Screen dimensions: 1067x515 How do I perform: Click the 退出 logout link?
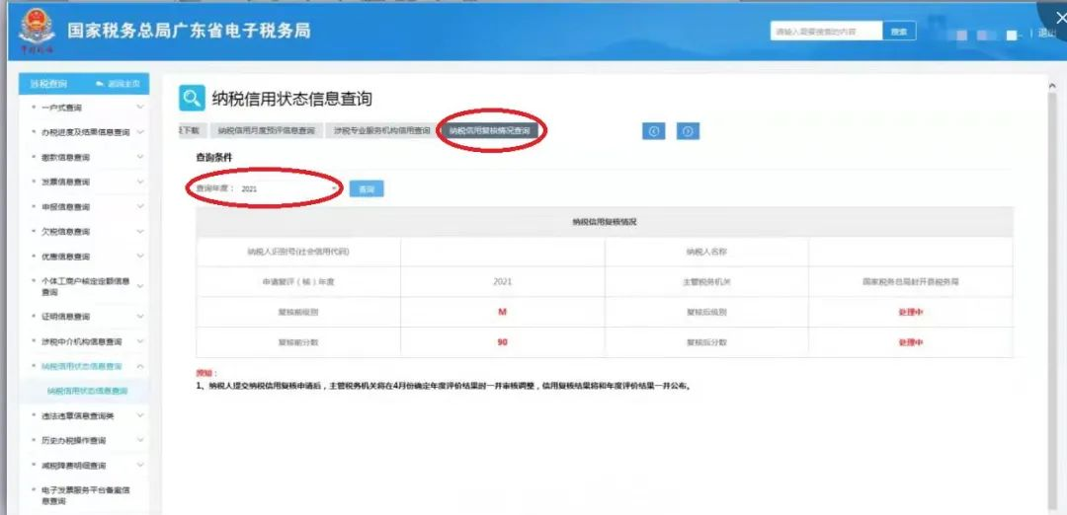click(1048, 33)
